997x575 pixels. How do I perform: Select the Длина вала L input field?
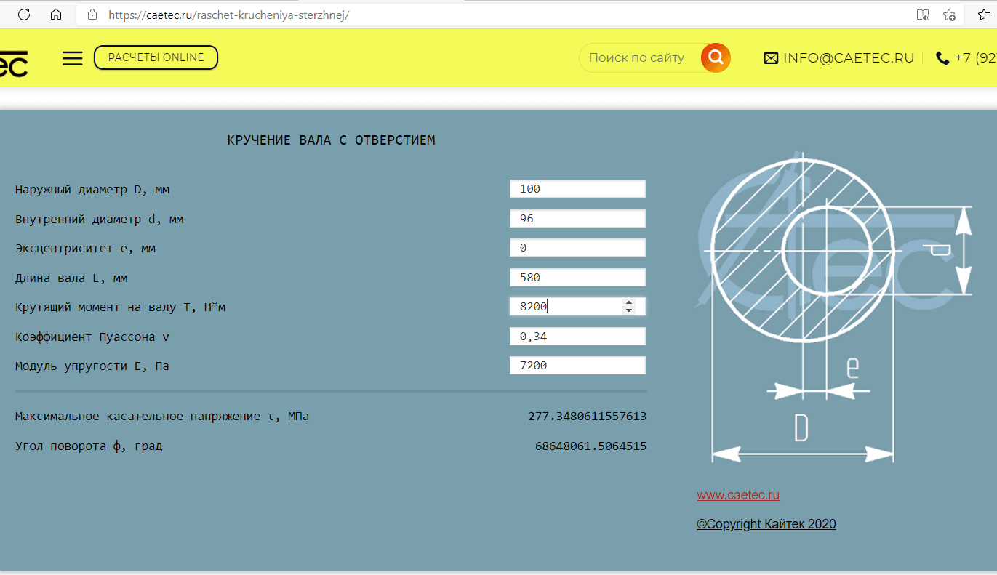pos(577,277)
